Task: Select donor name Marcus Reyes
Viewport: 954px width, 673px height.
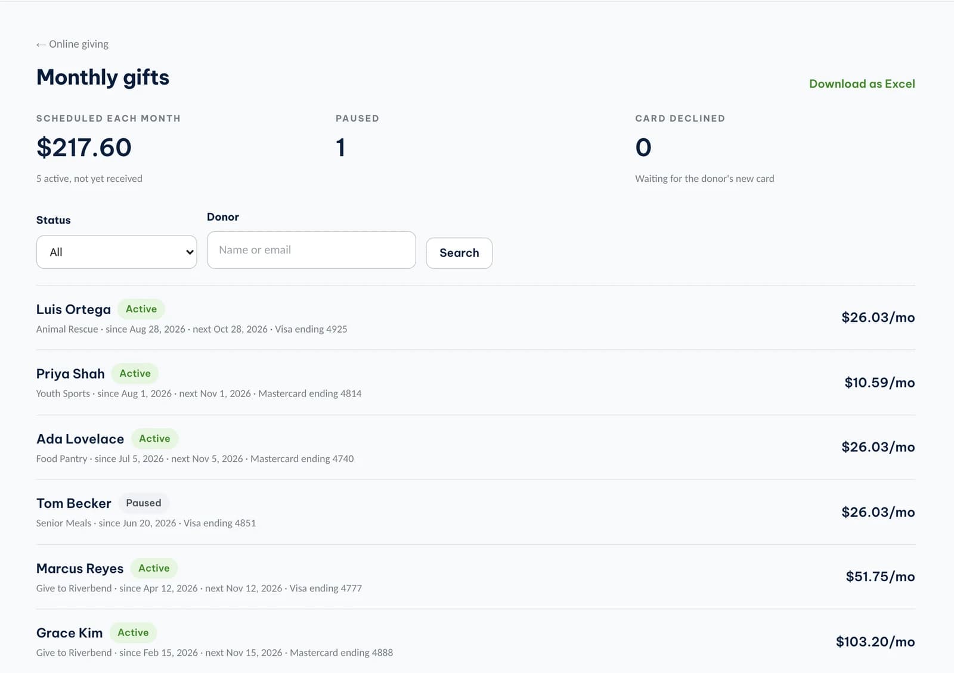Action: coord(80,569)
